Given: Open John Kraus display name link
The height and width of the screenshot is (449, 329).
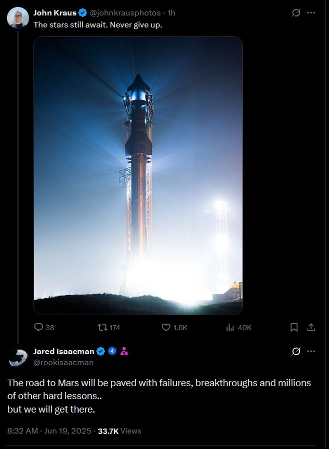Looking at the screenshot, I should click(x=54, y=13).
